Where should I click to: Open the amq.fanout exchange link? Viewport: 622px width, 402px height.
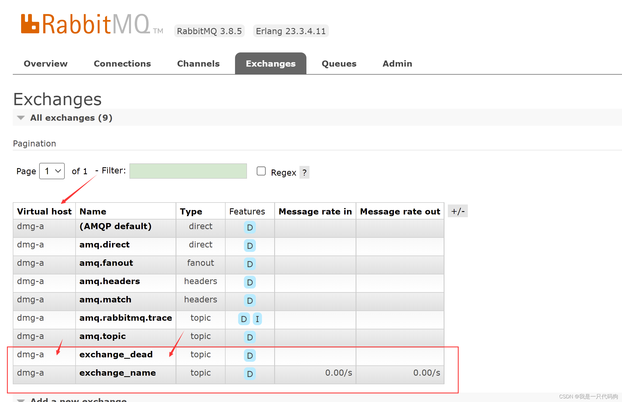click(x=106, y=263)
